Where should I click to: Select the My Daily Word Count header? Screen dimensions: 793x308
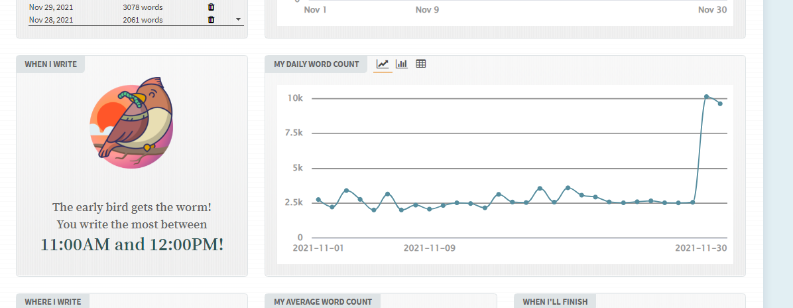tap(316, 64)
